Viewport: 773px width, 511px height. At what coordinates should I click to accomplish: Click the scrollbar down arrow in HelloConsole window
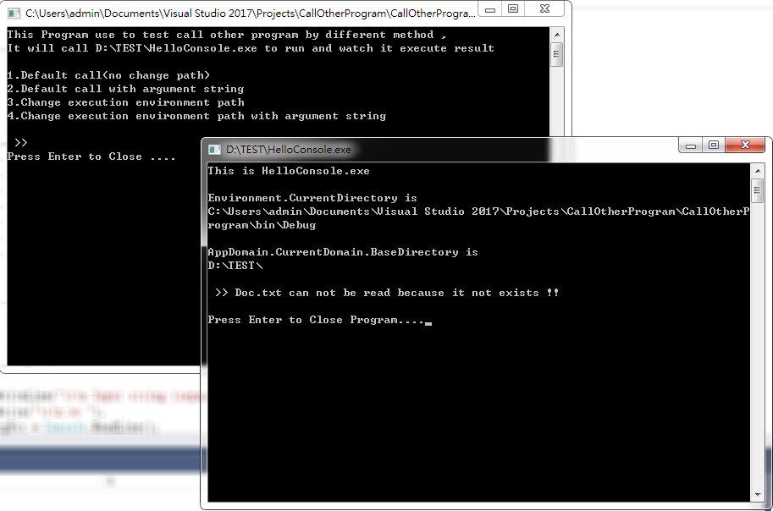[x=757, y=494]
